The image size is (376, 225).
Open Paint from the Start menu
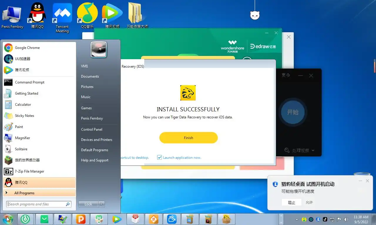click(39, 127)
